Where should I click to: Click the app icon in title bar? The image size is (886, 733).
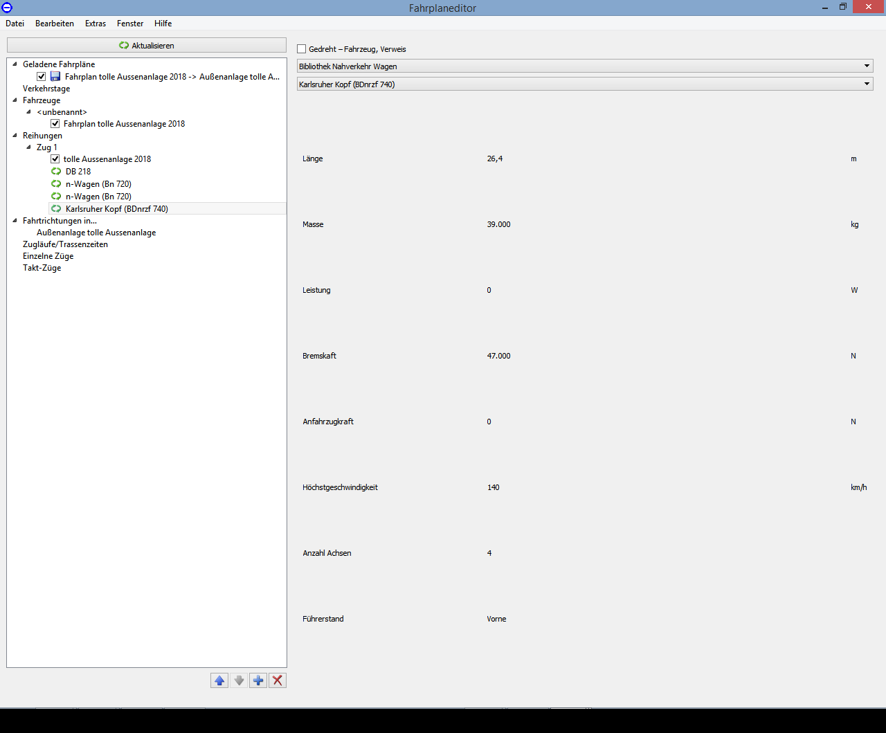click(x=7, y=8)
